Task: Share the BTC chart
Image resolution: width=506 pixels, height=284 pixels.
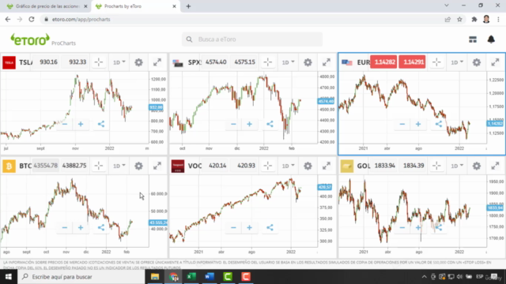Action: pyautogui.click(x=101, y=228)
